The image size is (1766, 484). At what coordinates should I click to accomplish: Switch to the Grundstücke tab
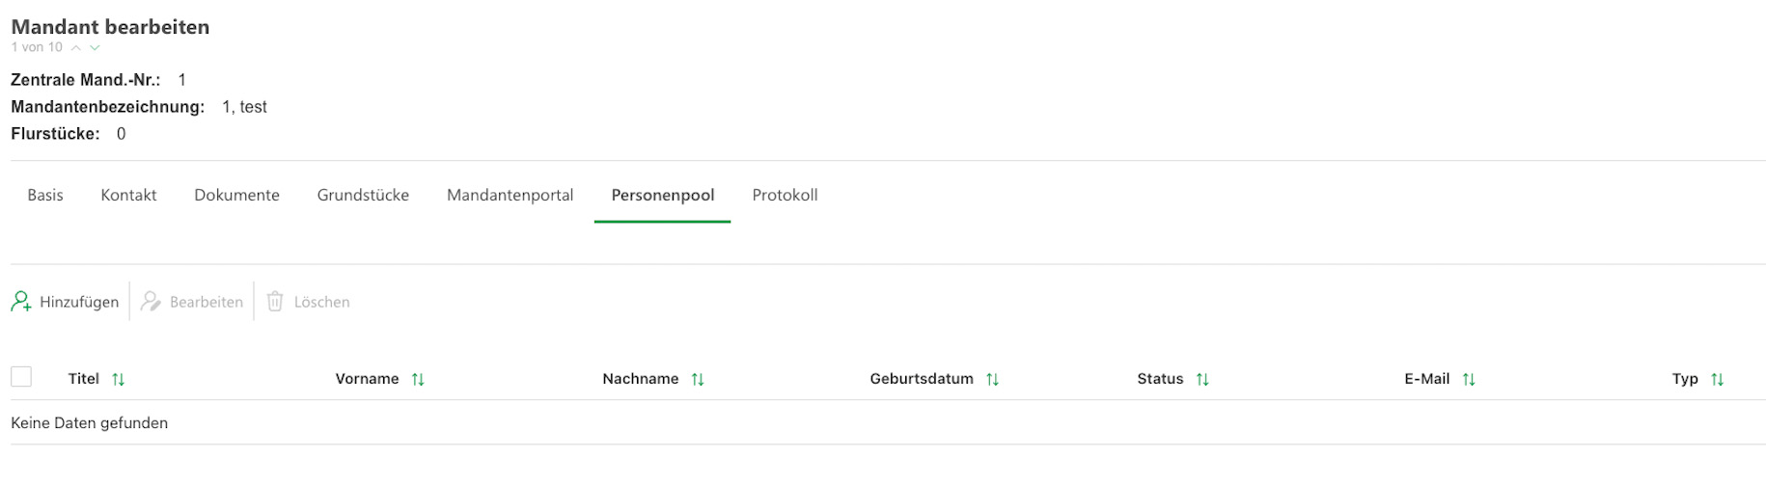363,196
